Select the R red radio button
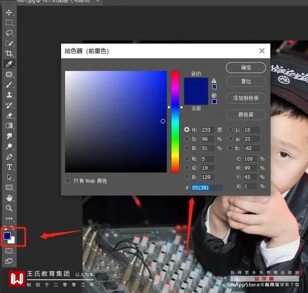308x293 pixels. click(x=187, y=158)
